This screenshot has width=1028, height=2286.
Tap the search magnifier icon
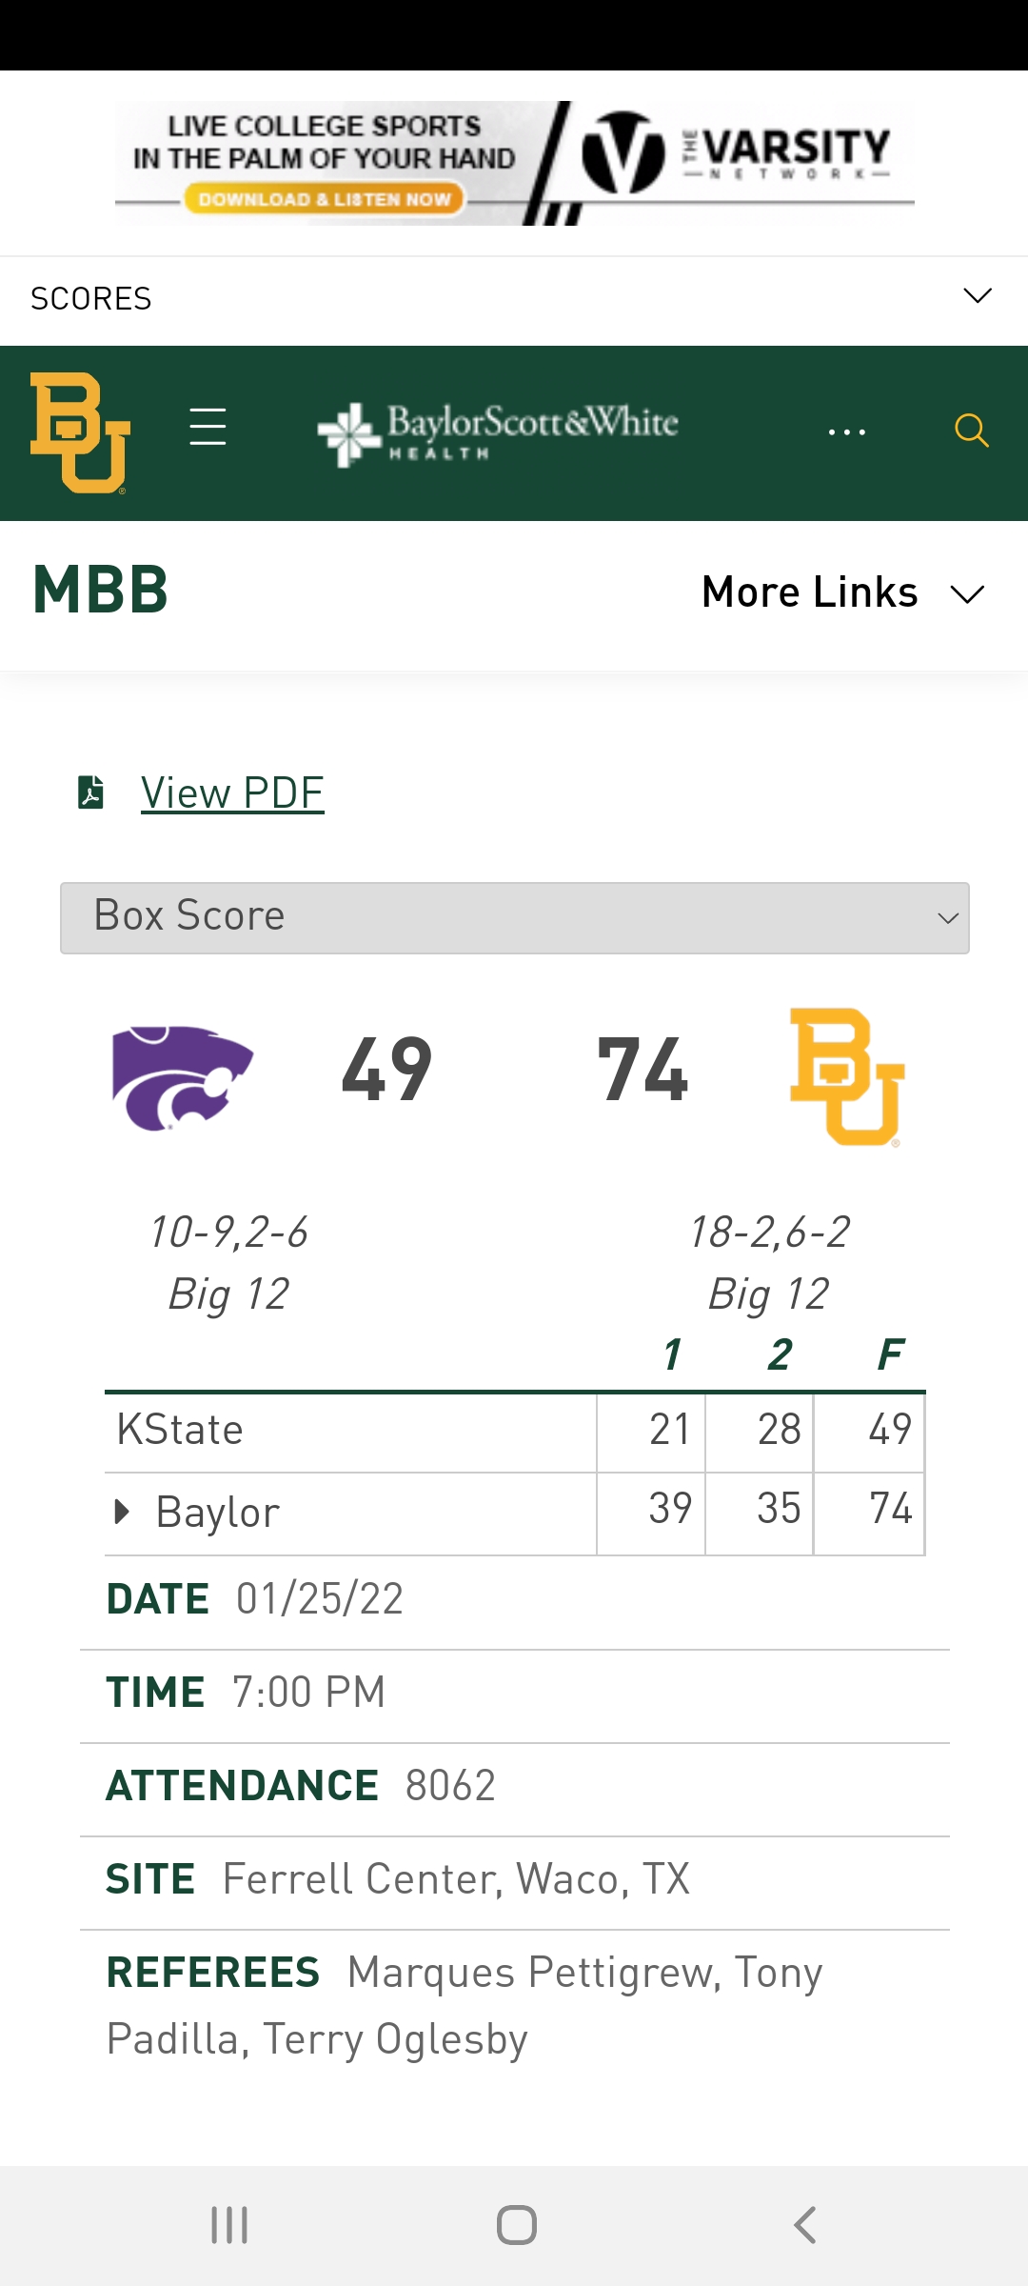(971, 431)
